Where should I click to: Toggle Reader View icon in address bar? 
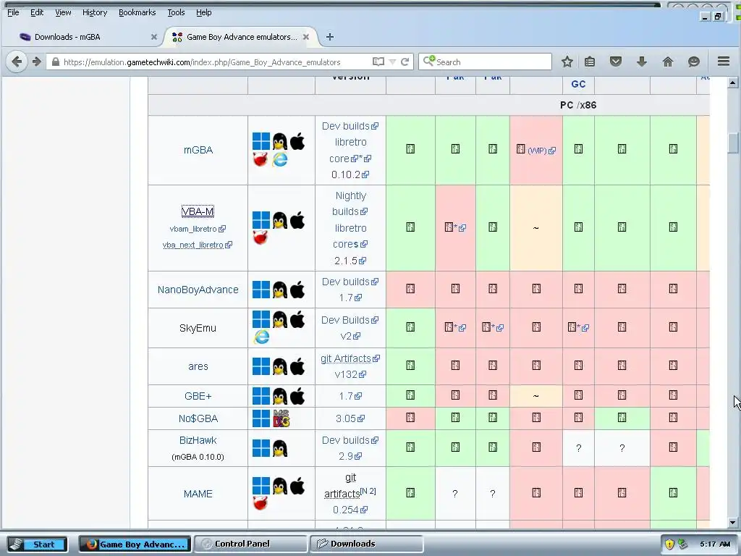[378, 62]
